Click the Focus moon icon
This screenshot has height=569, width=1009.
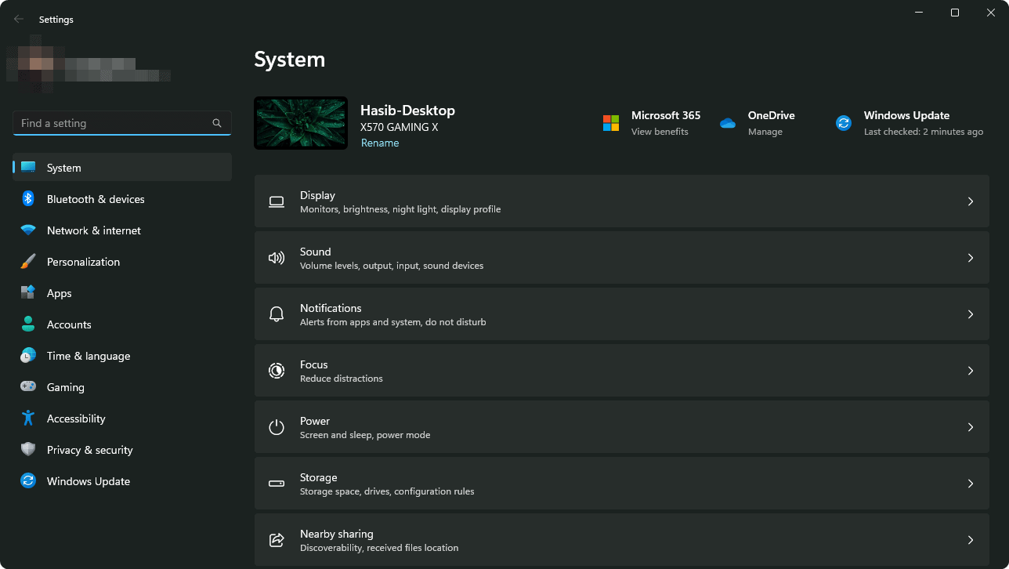pos(277,370)
